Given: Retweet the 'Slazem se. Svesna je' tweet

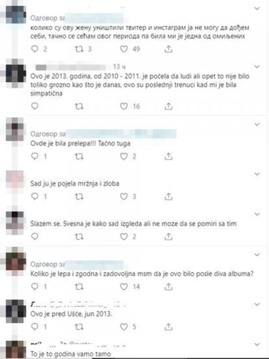Looking at the screenshot, I should (79, 237).
